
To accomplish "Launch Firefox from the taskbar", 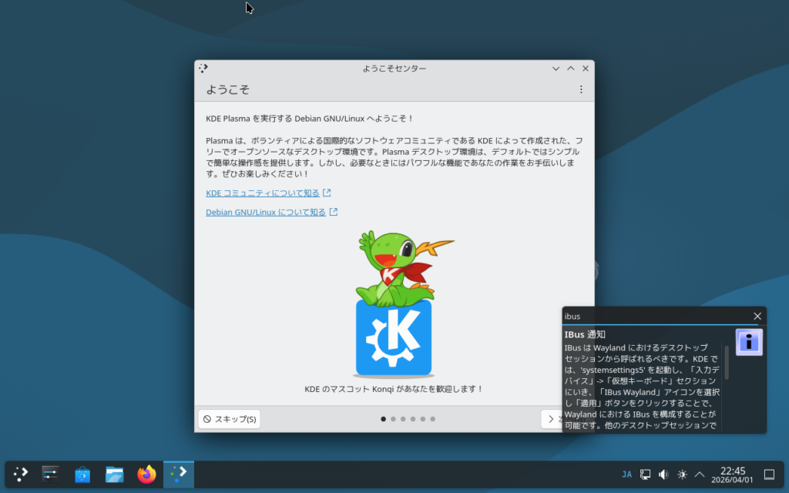I will pyautogui.click(x=146, y=475).
